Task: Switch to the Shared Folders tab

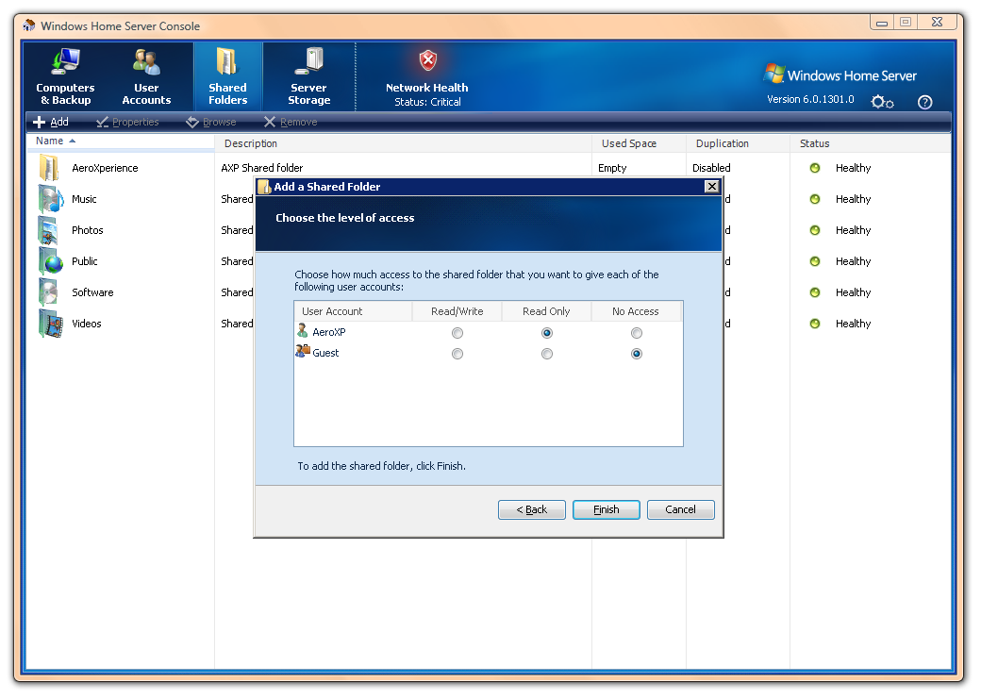Action: click(227, 77)
